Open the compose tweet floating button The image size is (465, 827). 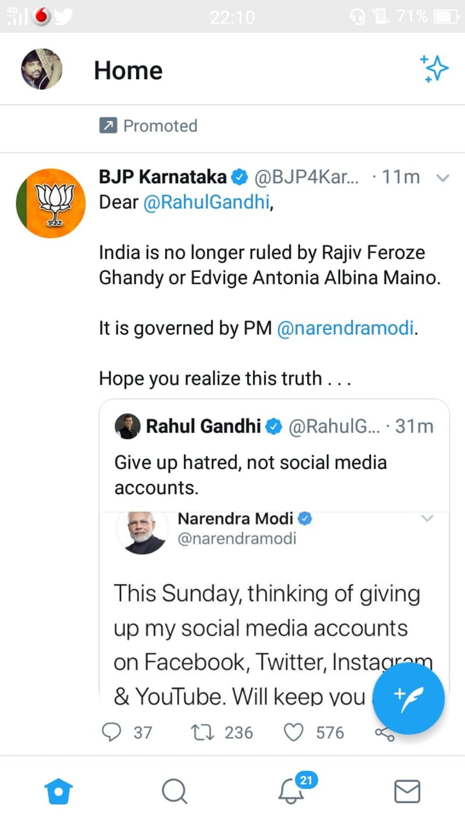(409, 698)
